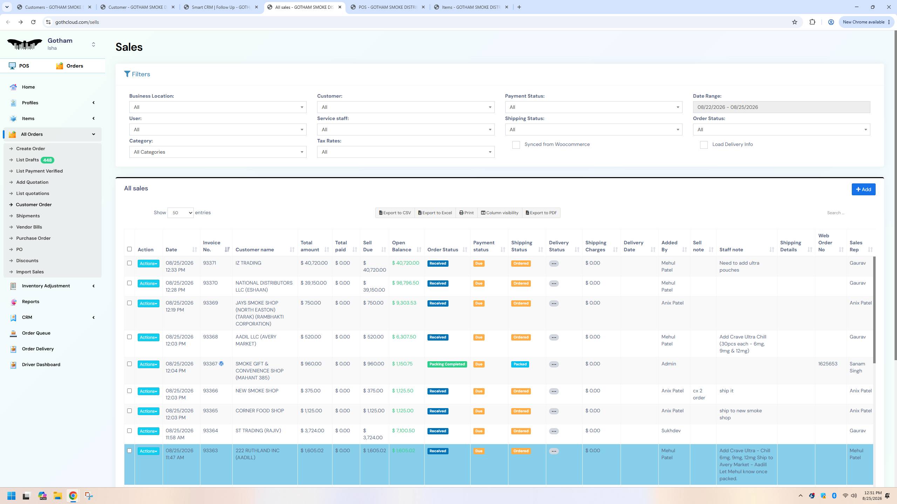897x504 pixels.
Task: Click WordPress icon next to invoice 93367
Action: coord(221,364)
